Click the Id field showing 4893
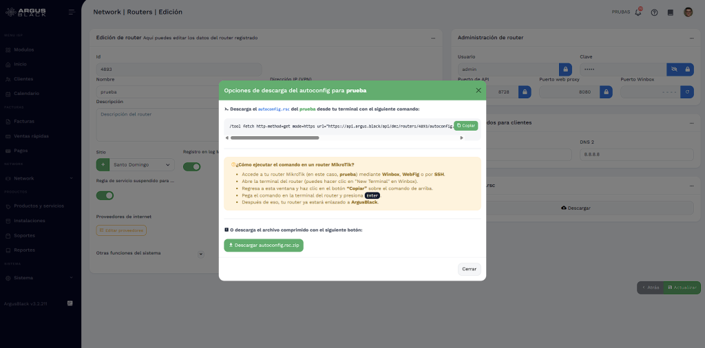Image resolution: width=705 pixels, height=348 pixels. [x=179, y=69]
